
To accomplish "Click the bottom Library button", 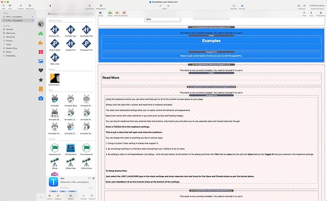I will coord(50,197).
